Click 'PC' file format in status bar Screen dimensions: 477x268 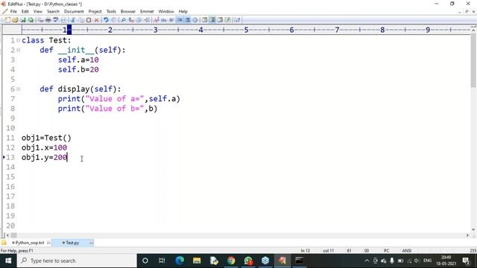[x=386, y=251]
